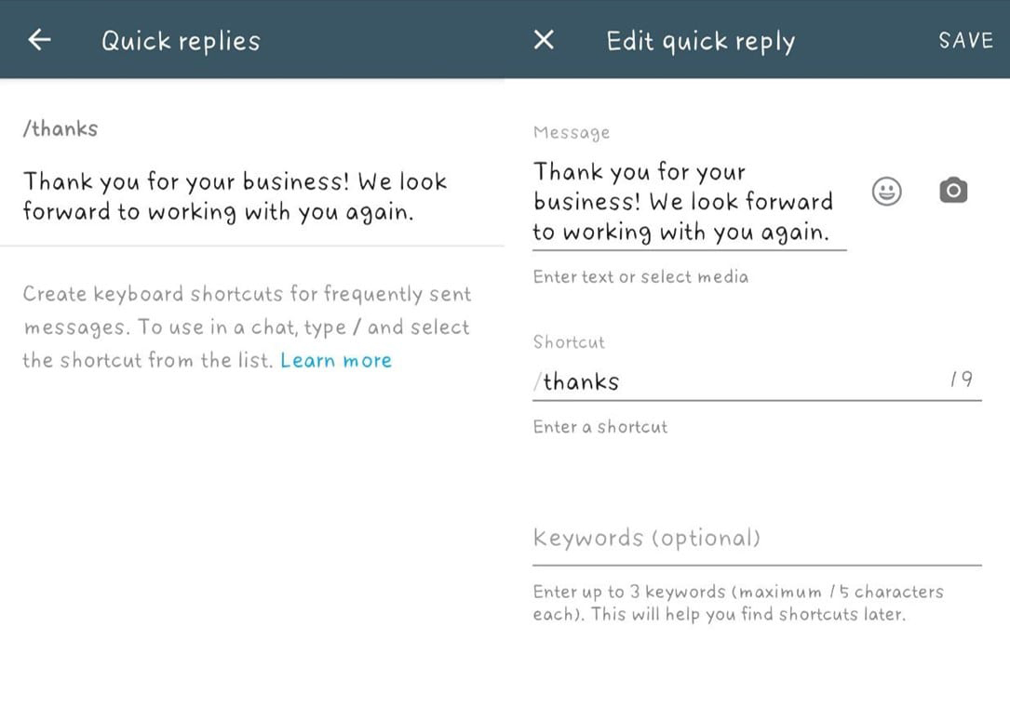Click the Shortcut field label
Screen dimensions: 1010x707
tap(569, 342)
